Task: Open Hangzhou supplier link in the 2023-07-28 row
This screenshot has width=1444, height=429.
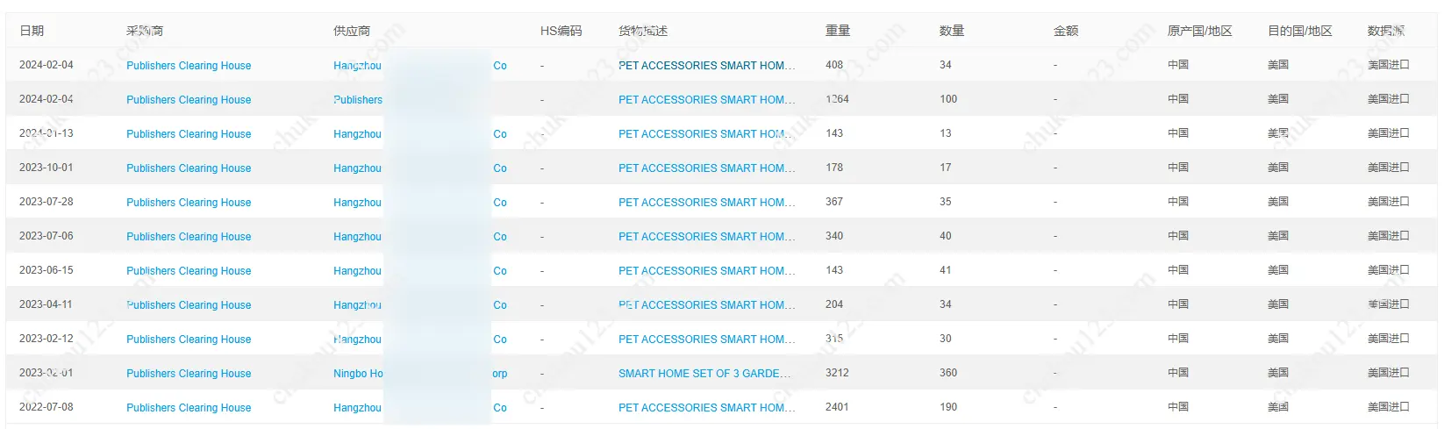Action: [x=357, y=203]
